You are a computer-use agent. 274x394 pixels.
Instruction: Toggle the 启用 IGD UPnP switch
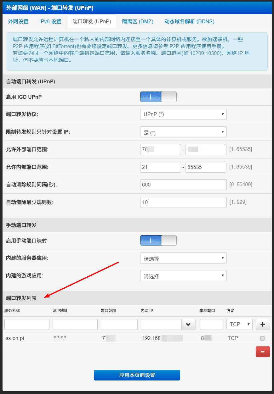(x=158, y=97)
